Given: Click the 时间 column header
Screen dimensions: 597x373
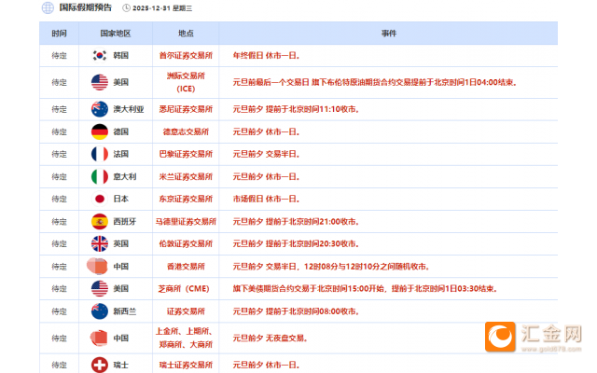Looking at the screenshot, I should coord(59,34).
